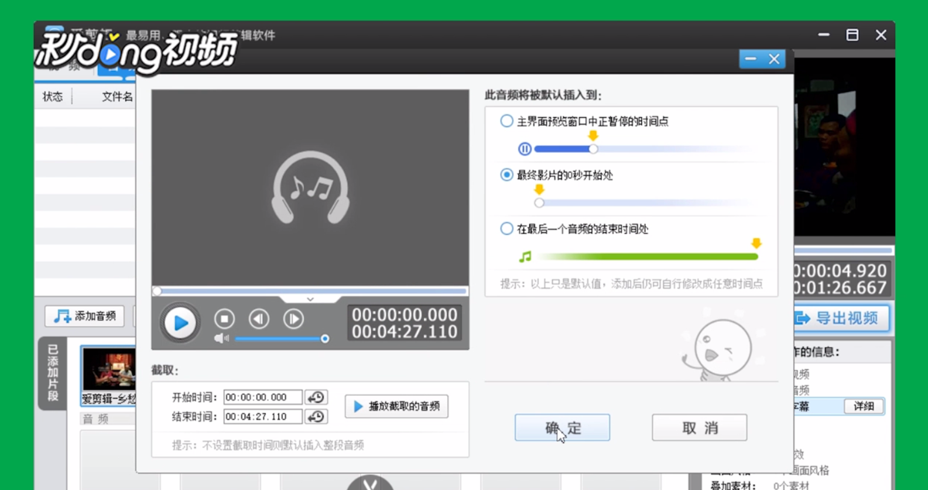This screenshot has width=928, height=490.
Task: Click the audio playback progress bar
Action: point(310,291)
